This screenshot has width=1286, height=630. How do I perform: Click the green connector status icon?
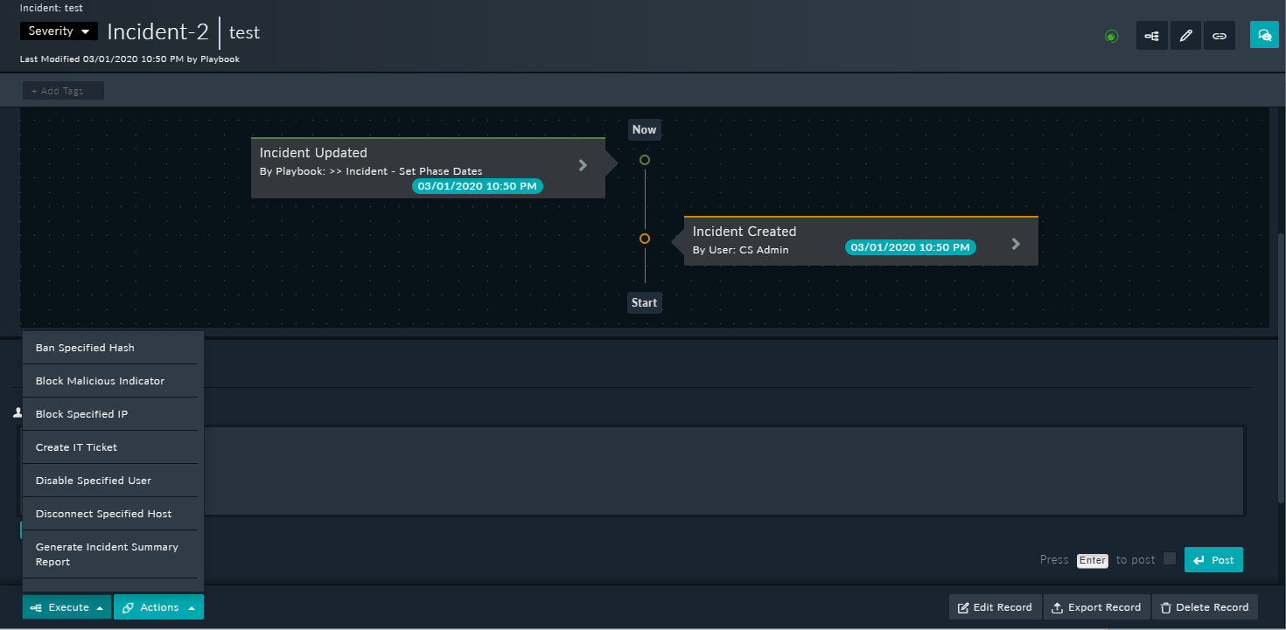point(1112,36)
